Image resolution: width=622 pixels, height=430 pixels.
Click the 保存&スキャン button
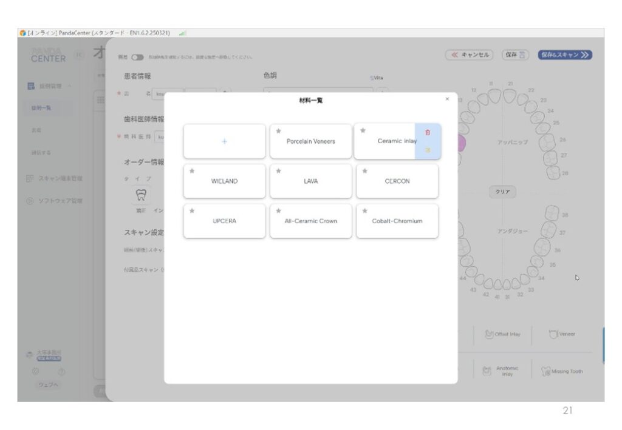click(564, 55)
